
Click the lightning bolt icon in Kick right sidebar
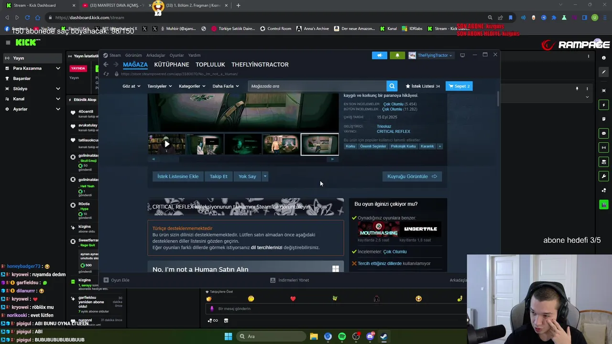604,105
